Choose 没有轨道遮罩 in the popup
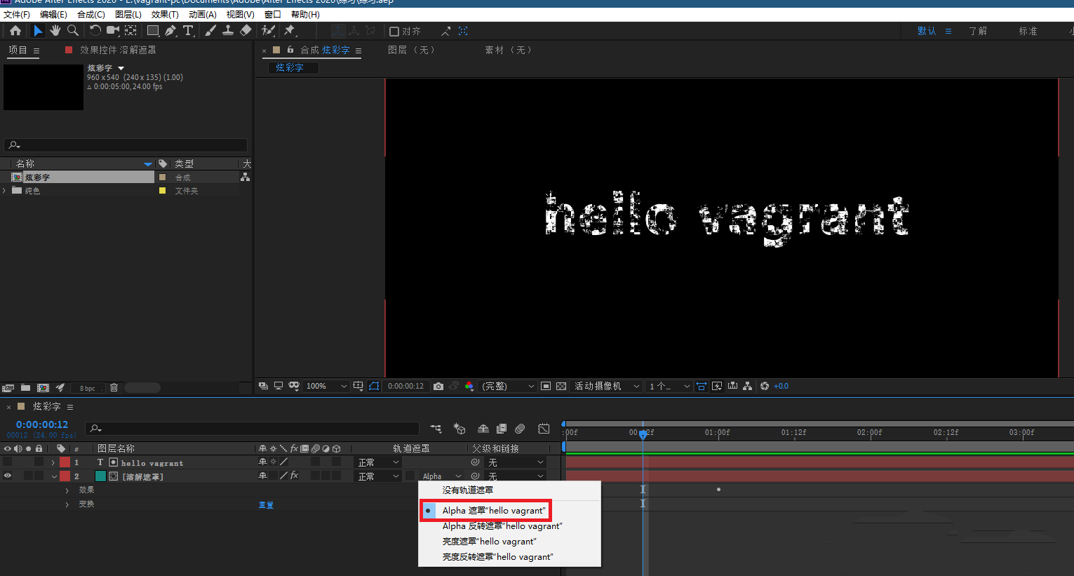This screenshot has width=1074, height=576. (468, 490)
